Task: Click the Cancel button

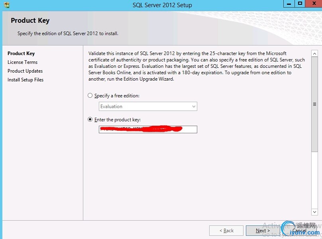Action: (x=299, y=231)
